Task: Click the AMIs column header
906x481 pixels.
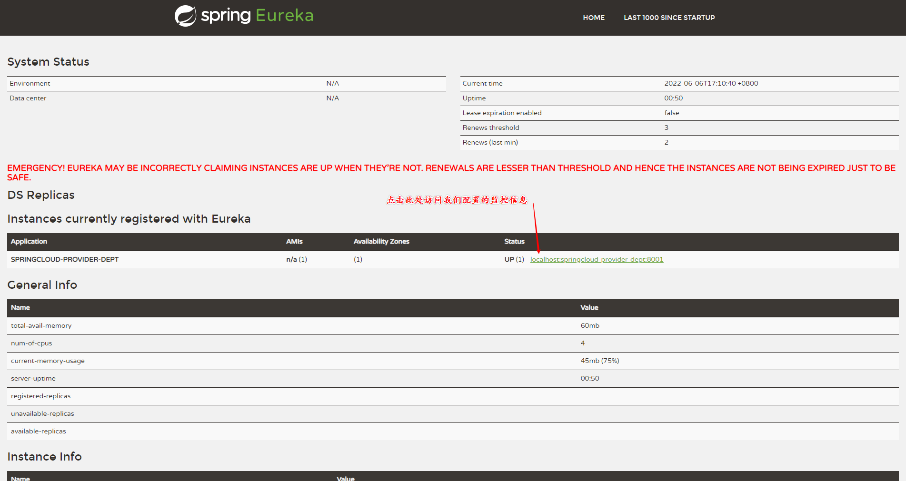Action: 294,242
